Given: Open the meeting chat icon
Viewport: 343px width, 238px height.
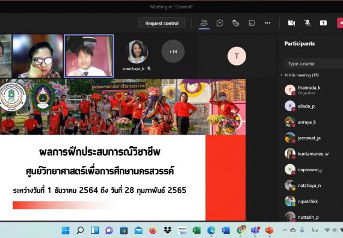Looking at the screenshot, I should [x=220, y=23].
